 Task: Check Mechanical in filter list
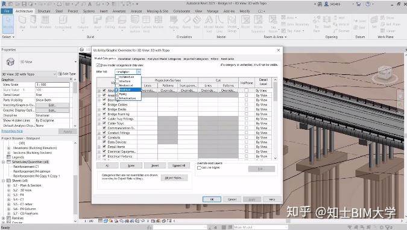(117, 85)
